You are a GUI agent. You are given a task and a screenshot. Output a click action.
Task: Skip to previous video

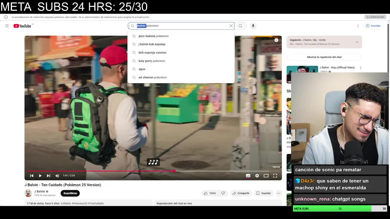[31, 176]
